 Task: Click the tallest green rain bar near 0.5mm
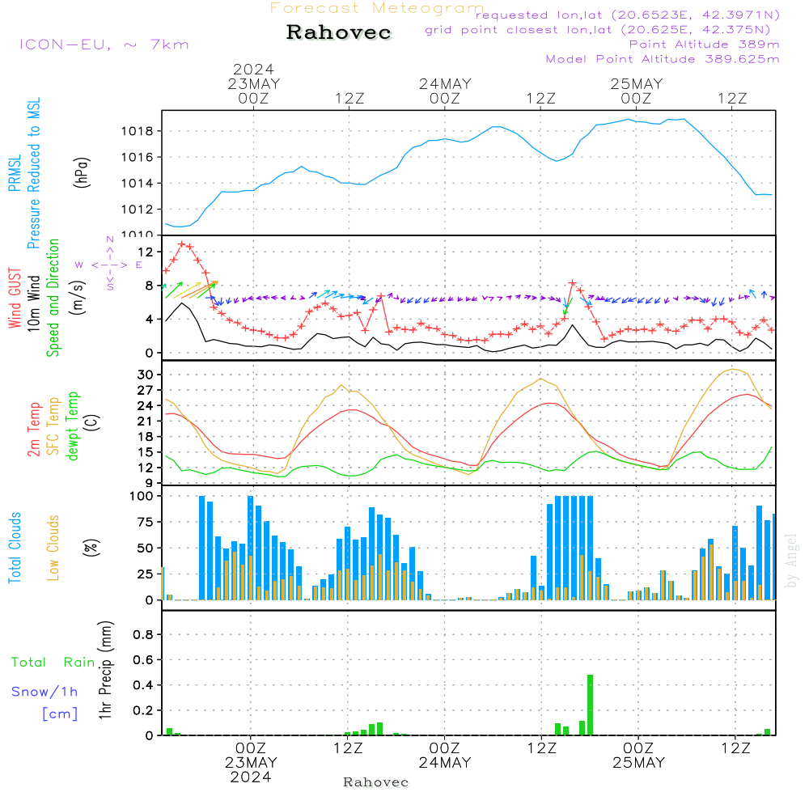[591, 705]
